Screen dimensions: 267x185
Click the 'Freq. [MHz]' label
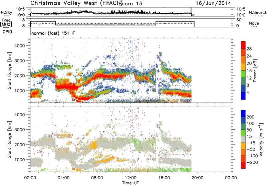pos(6,23)
